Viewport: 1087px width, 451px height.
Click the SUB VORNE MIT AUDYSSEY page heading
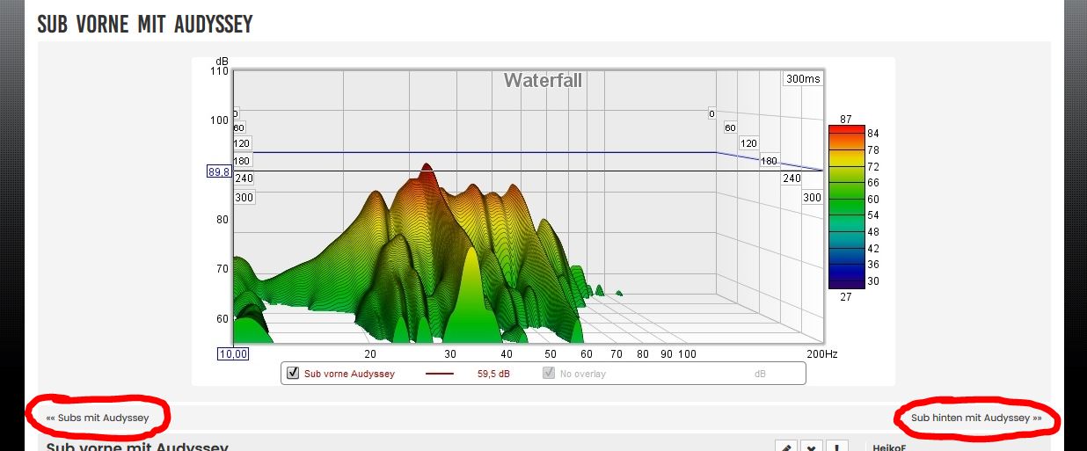(x=145, y=24)
